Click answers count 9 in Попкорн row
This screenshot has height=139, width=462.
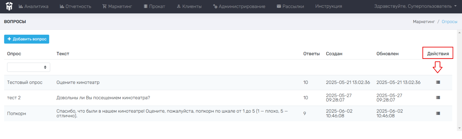pos(305,113)
